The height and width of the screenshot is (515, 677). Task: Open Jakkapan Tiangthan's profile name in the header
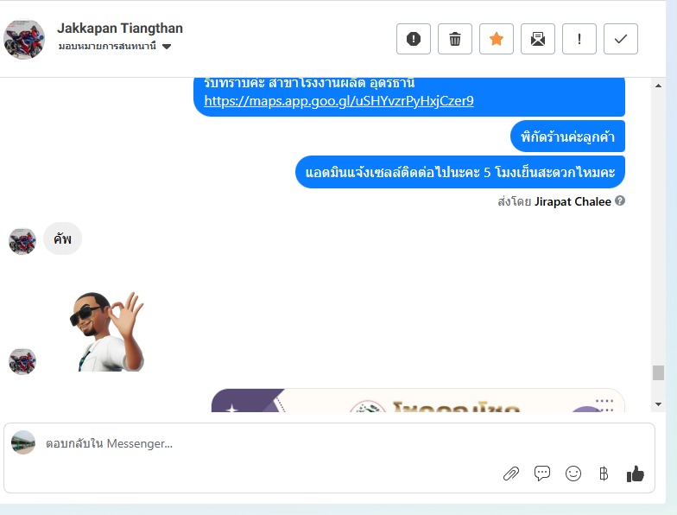(x=119, y=28)
